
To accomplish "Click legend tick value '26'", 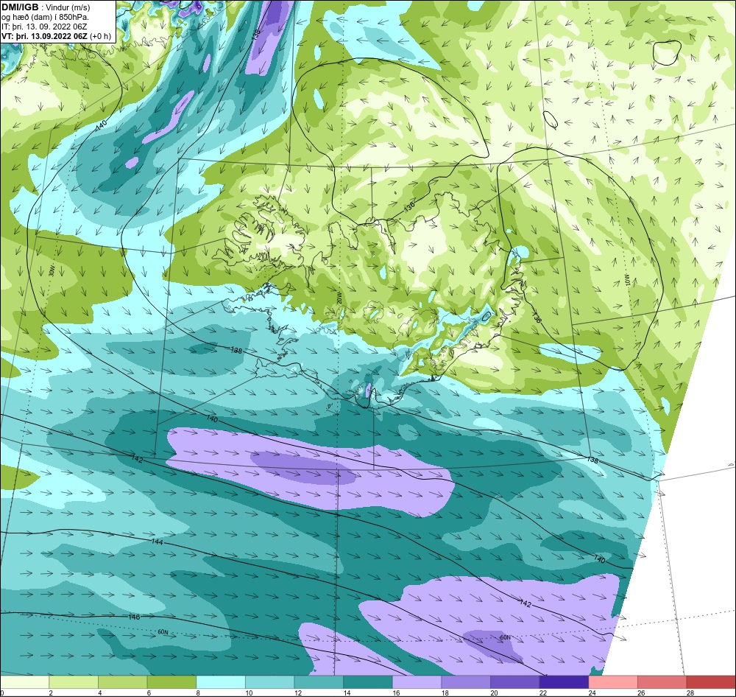I will [641, 693].
